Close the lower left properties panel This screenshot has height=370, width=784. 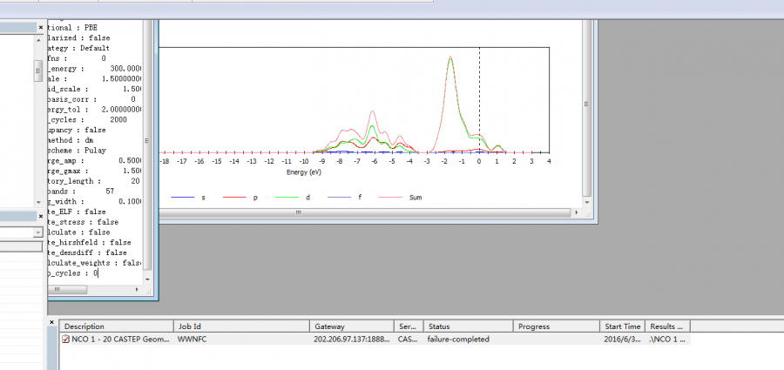pos(41,216)
